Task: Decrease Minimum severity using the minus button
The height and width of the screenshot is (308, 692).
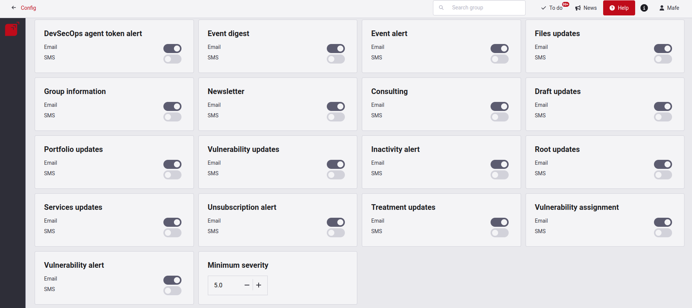Action: (247, 285)
